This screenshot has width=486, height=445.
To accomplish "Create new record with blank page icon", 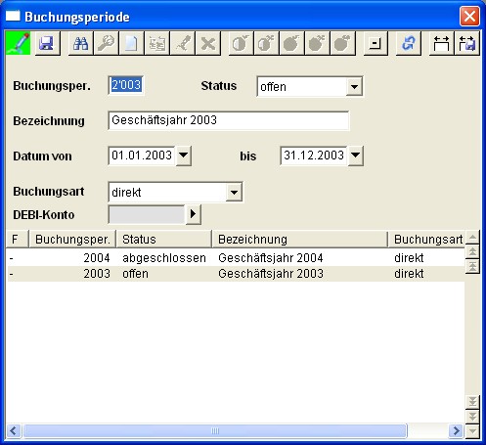I will point(131,43).
